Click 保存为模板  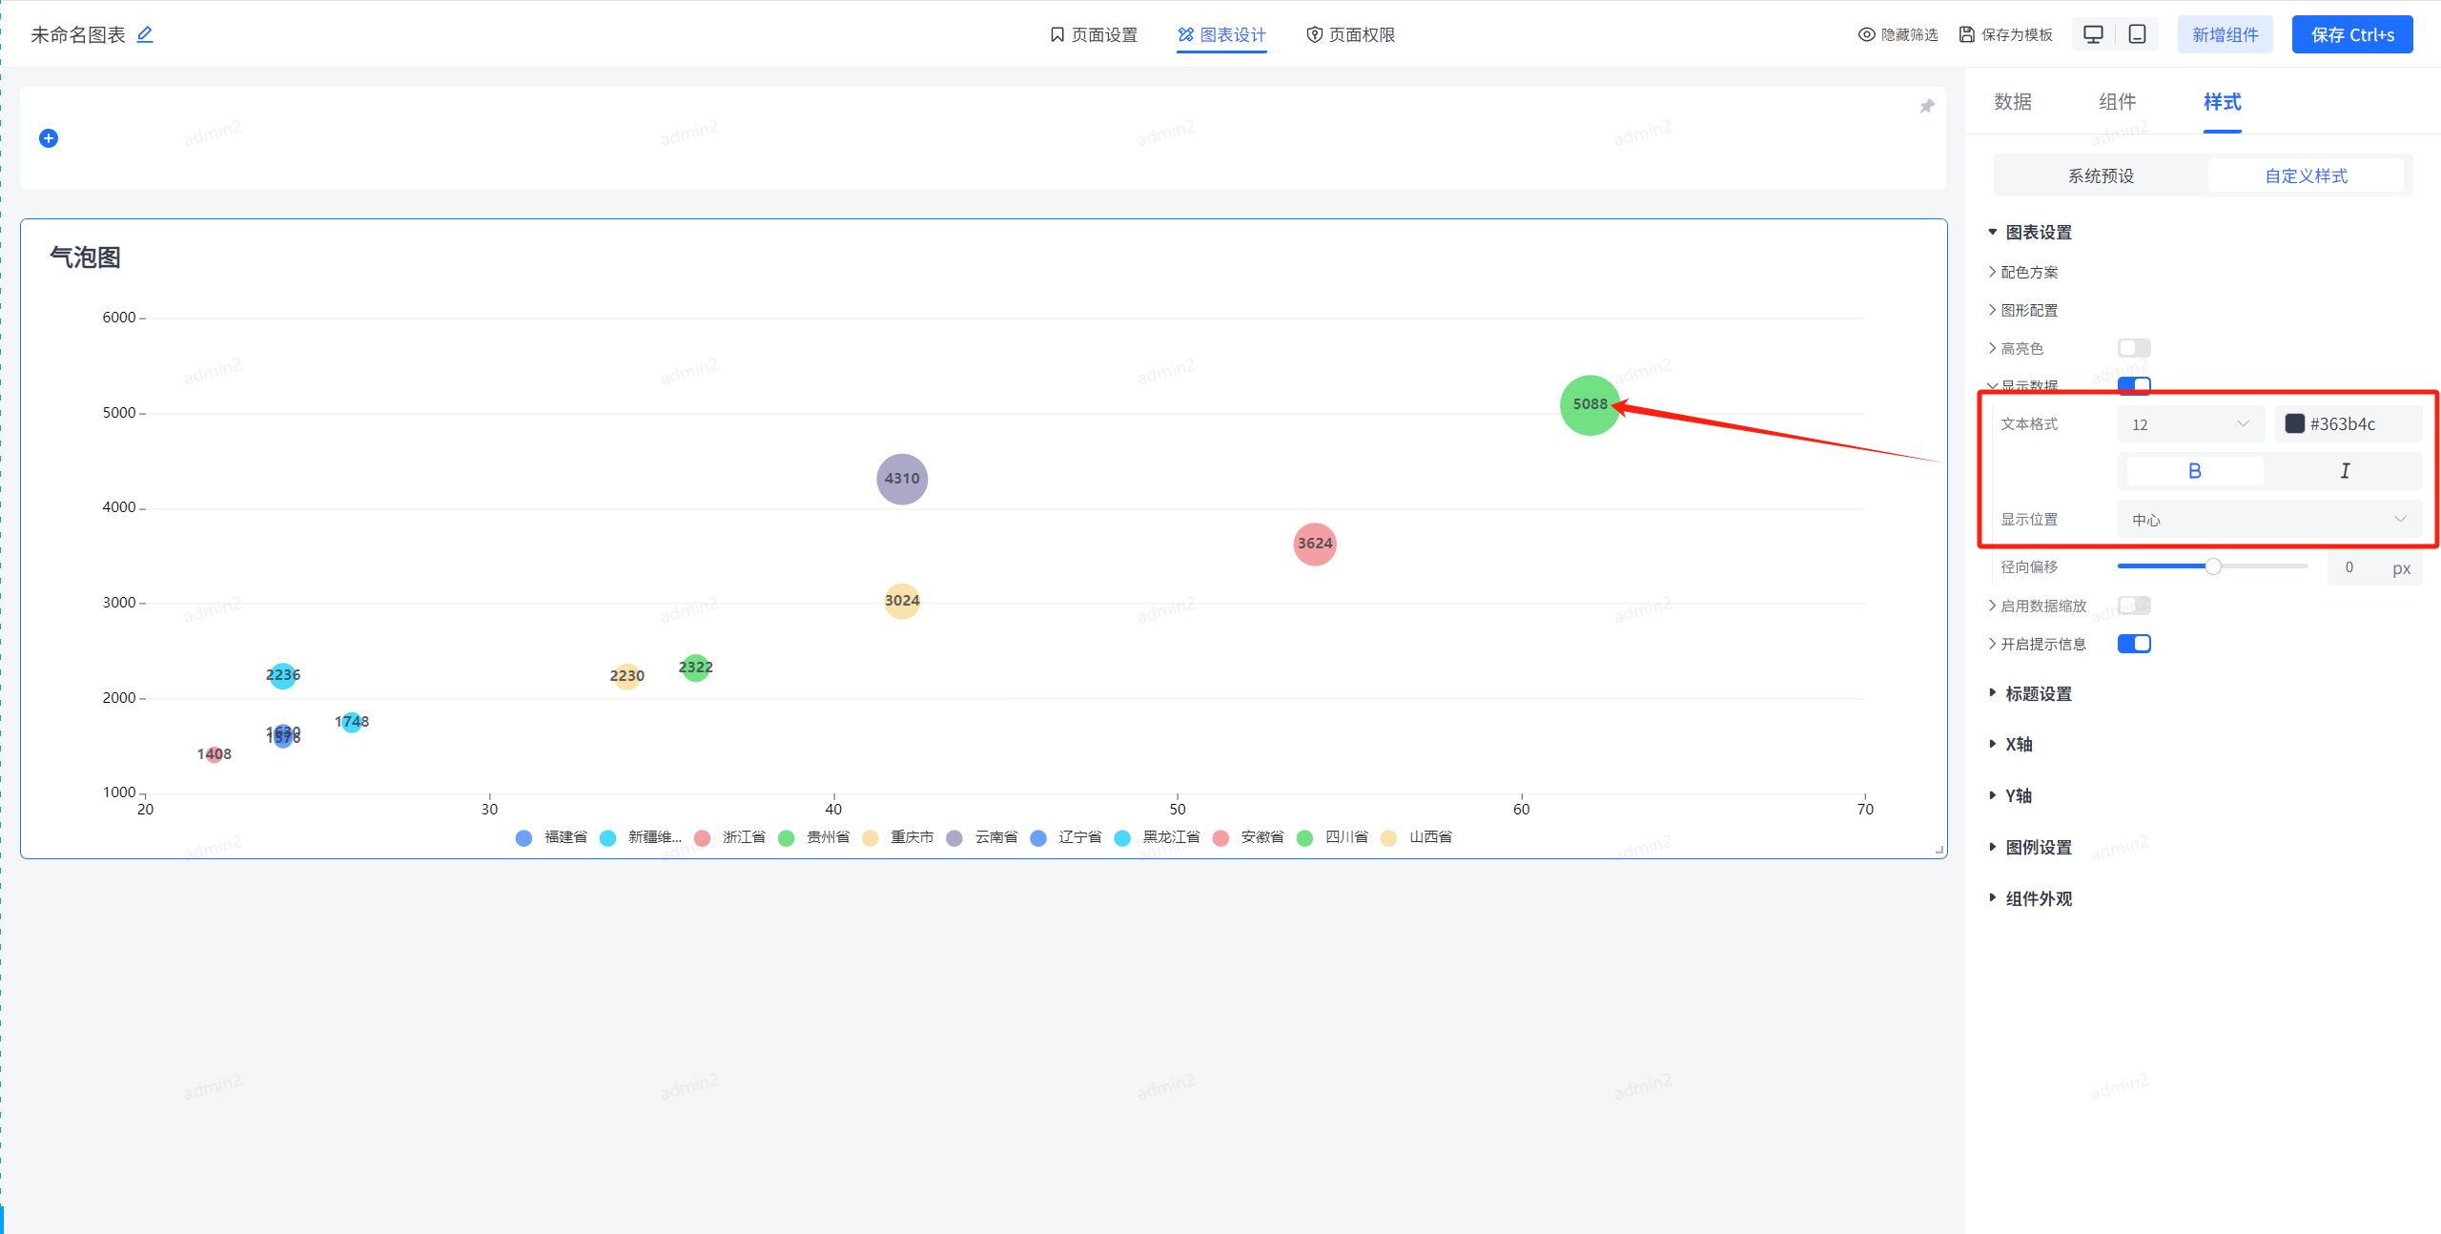coord(2005,34)
